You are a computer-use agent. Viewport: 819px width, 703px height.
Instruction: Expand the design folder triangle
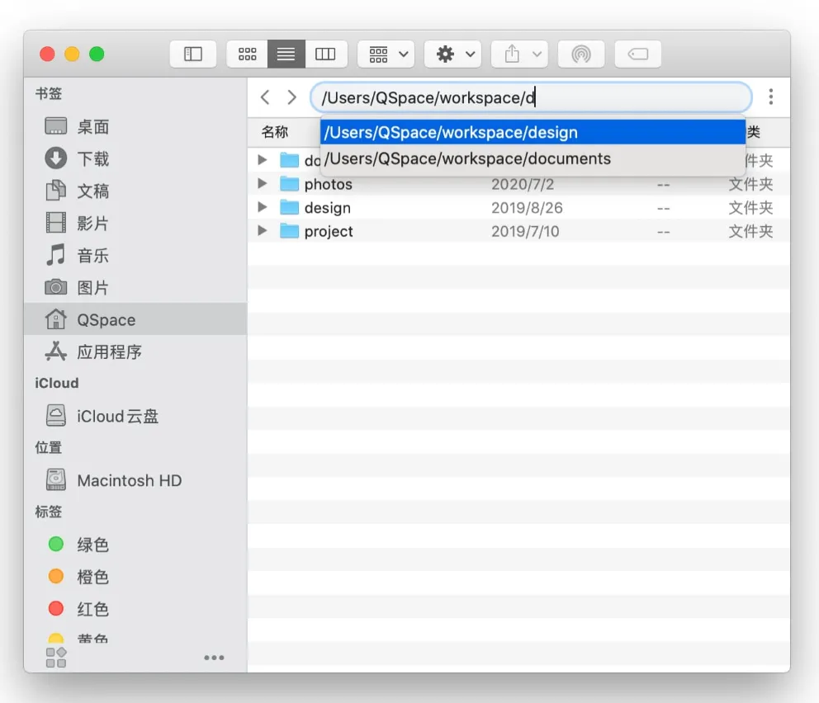click(x=263, y=207)
